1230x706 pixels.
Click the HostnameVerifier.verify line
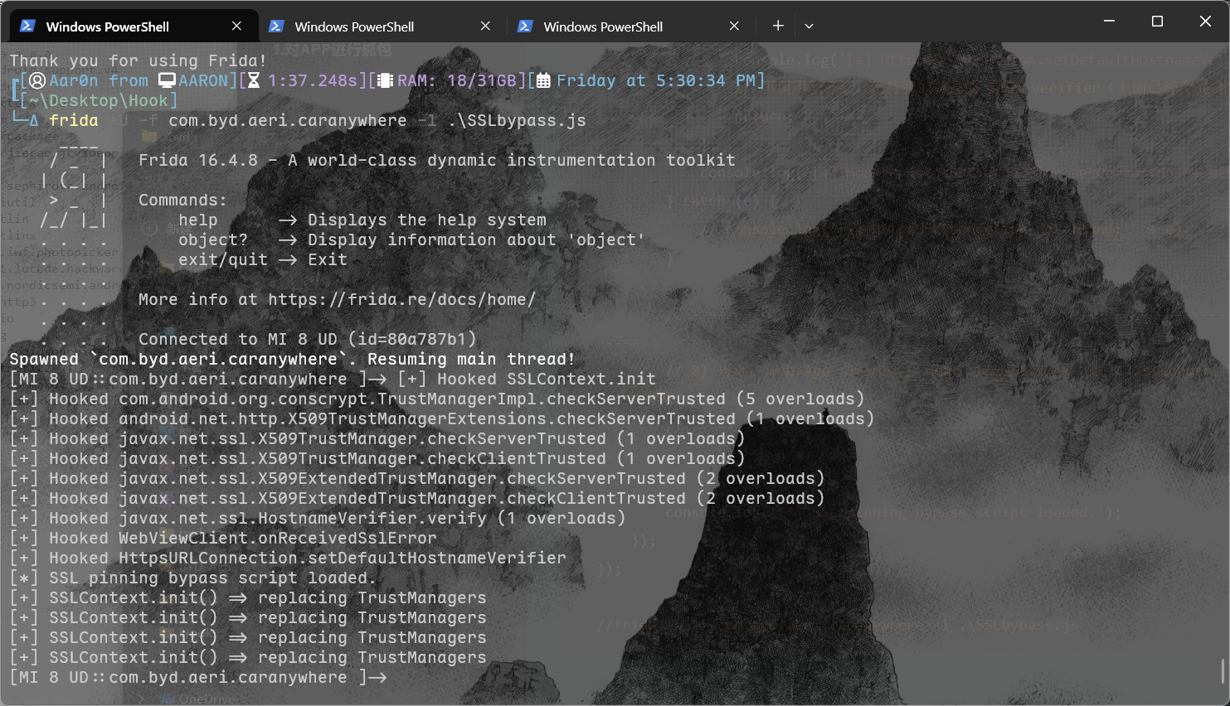pyautogui.click(x=318, y=518)
